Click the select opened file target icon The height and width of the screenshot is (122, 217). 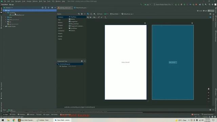click(42, 8)
